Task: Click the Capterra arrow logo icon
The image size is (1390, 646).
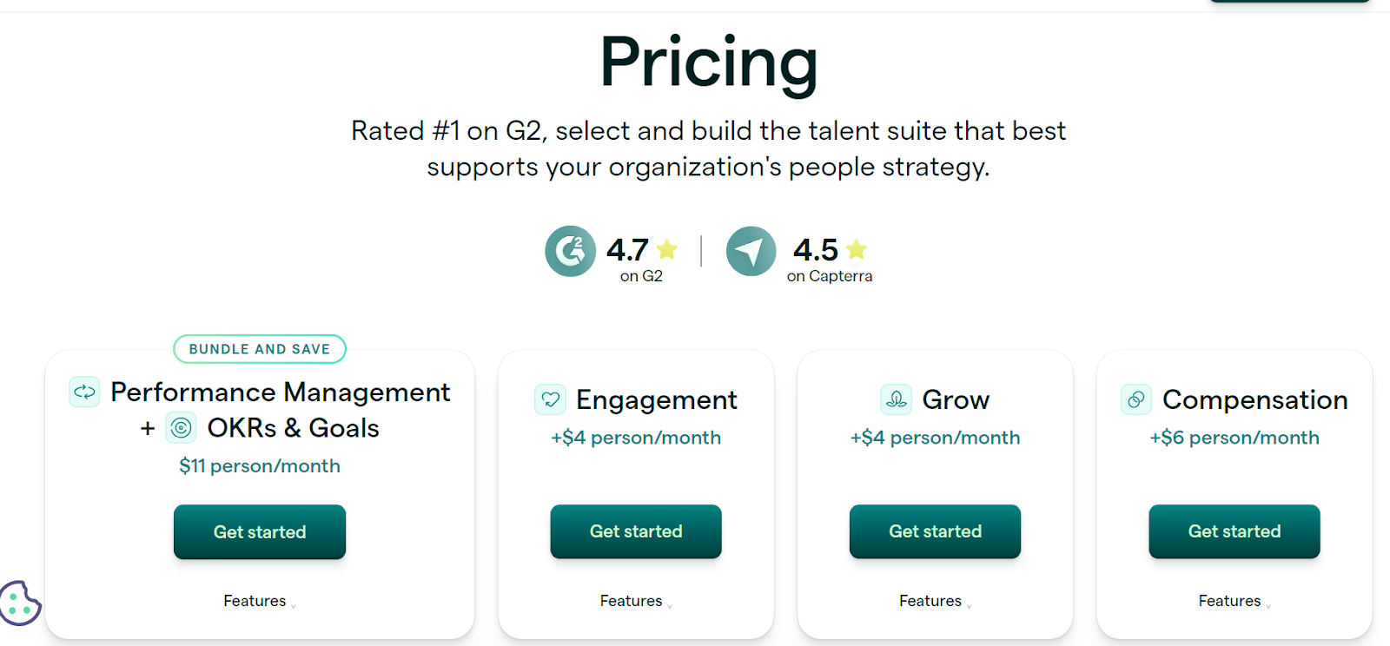Action: coord(751,251)
